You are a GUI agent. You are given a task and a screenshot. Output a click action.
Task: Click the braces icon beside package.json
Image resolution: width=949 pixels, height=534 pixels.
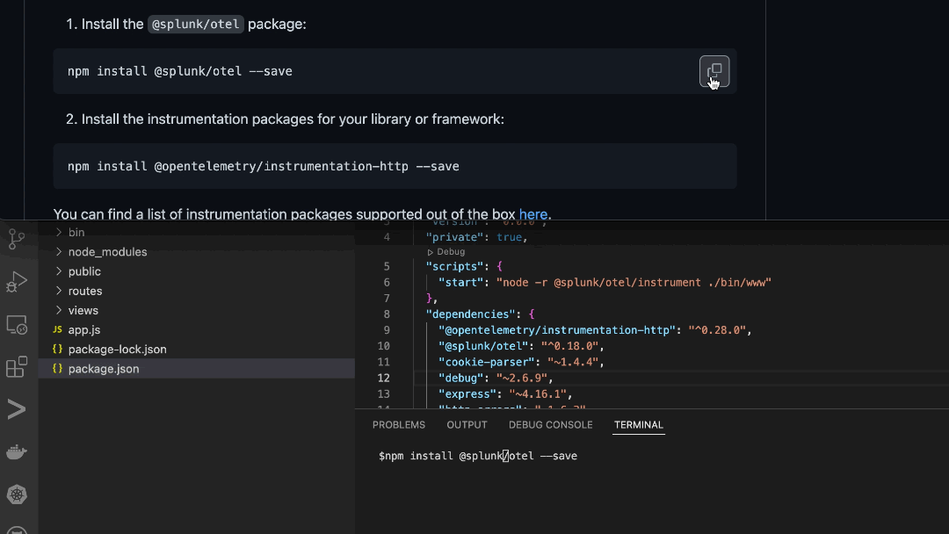click(56, 369)
